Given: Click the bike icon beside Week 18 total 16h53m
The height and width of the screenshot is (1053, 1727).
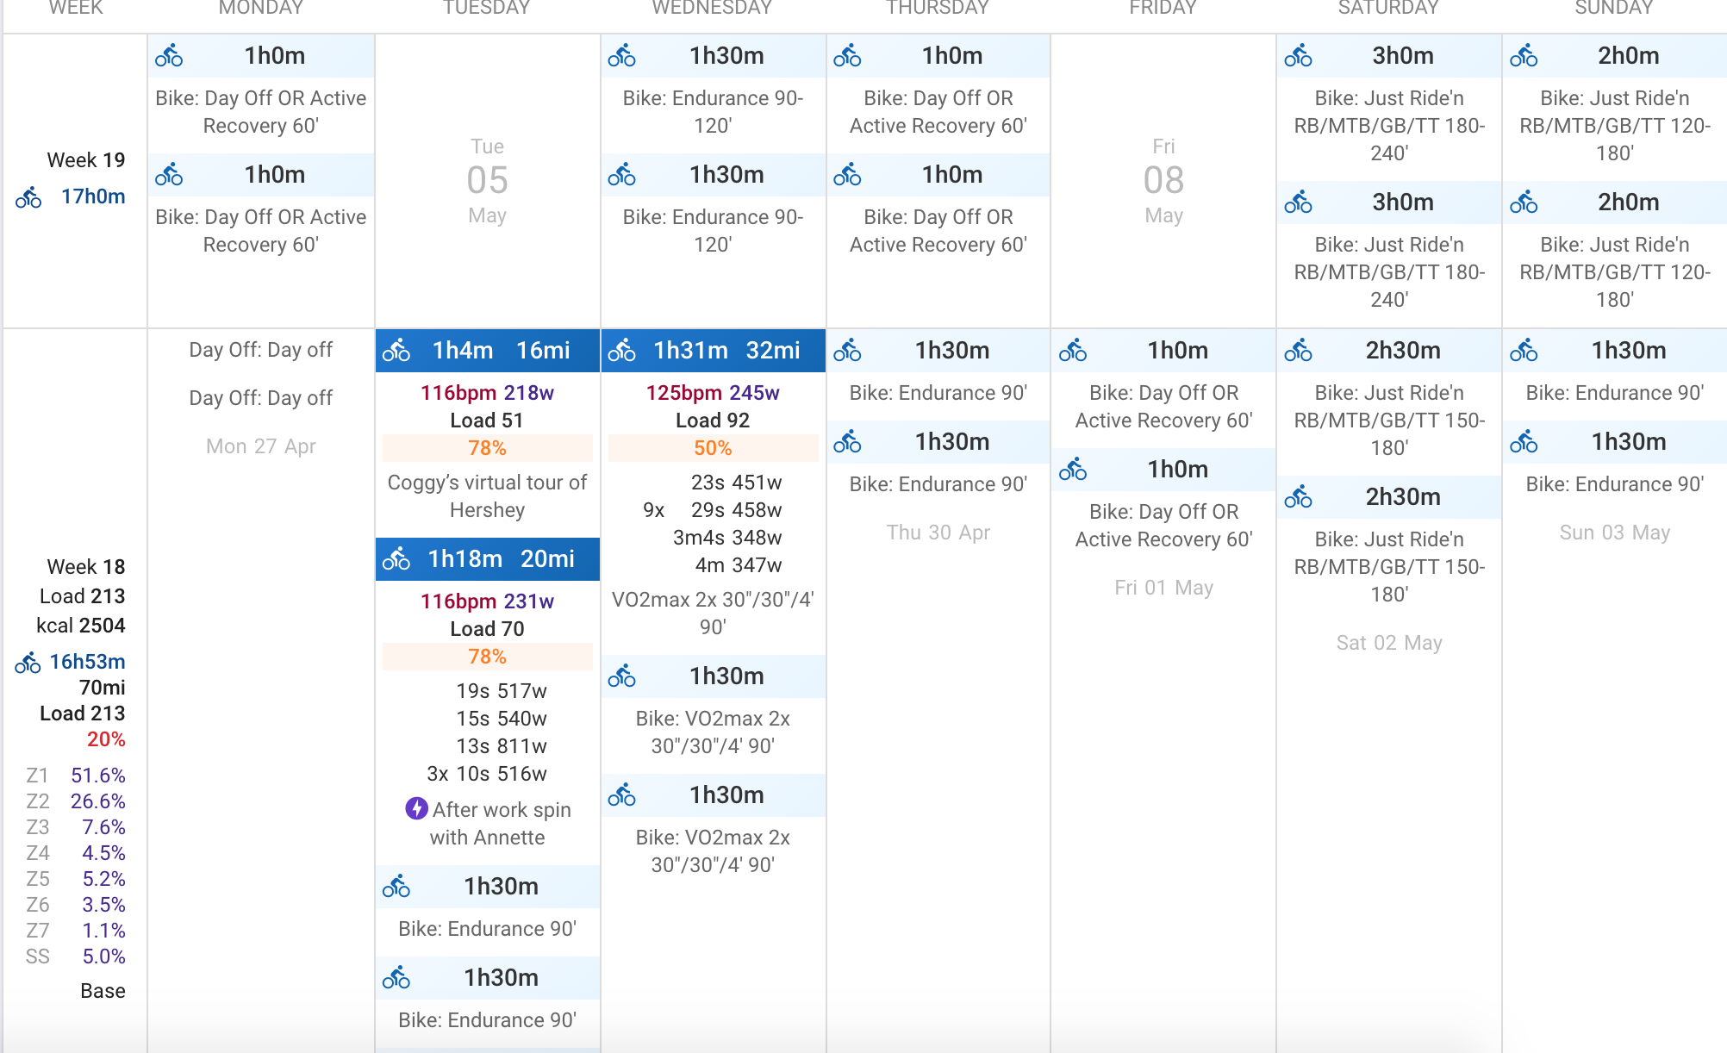Looking at the screenshot, I should point(28,663).
